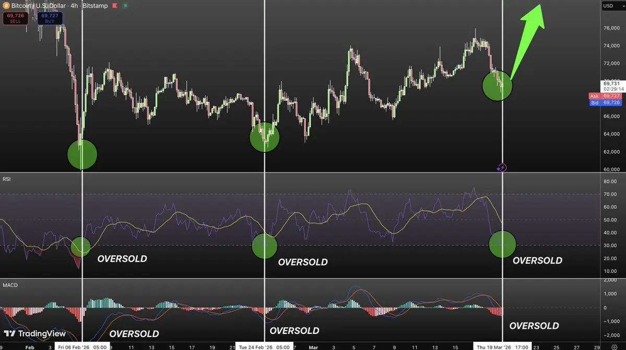626x350 pixels.
Task: Click the Ask 69,727 price tag
Action: click(x=605, y=96)
